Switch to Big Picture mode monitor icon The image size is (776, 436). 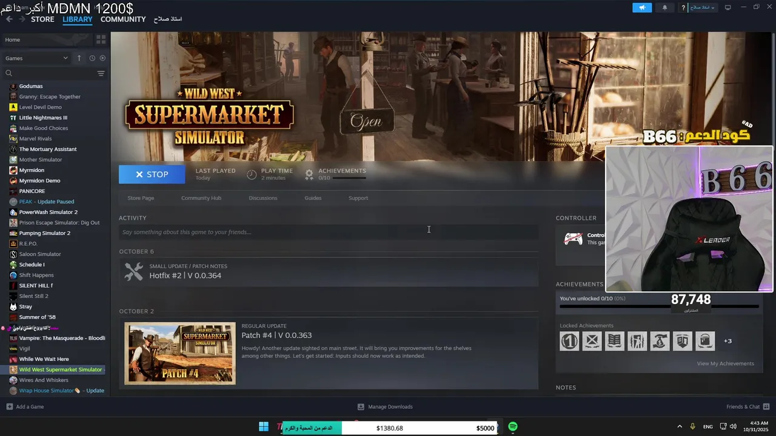tap(728, 7)
